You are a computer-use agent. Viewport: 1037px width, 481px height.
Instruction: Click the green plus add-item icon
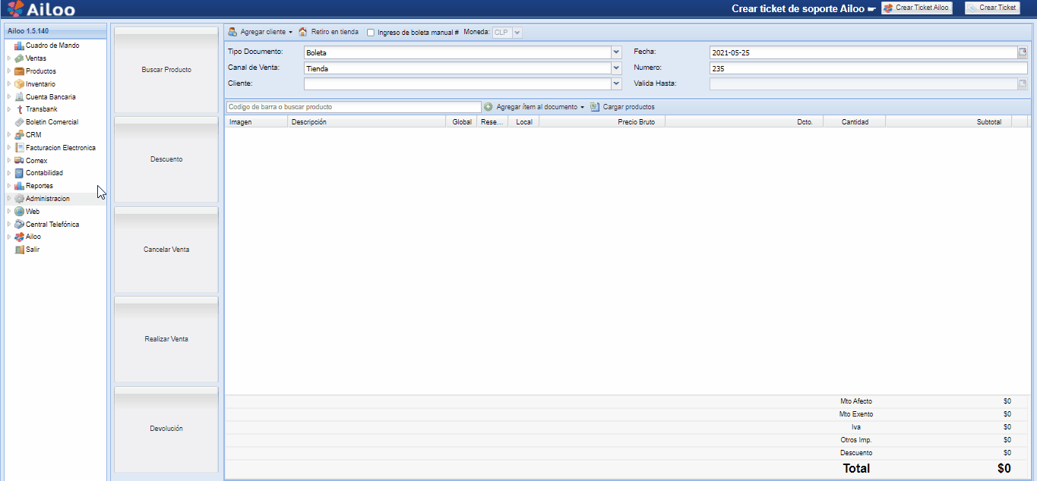pyautogui.click(x=488, y=107)
